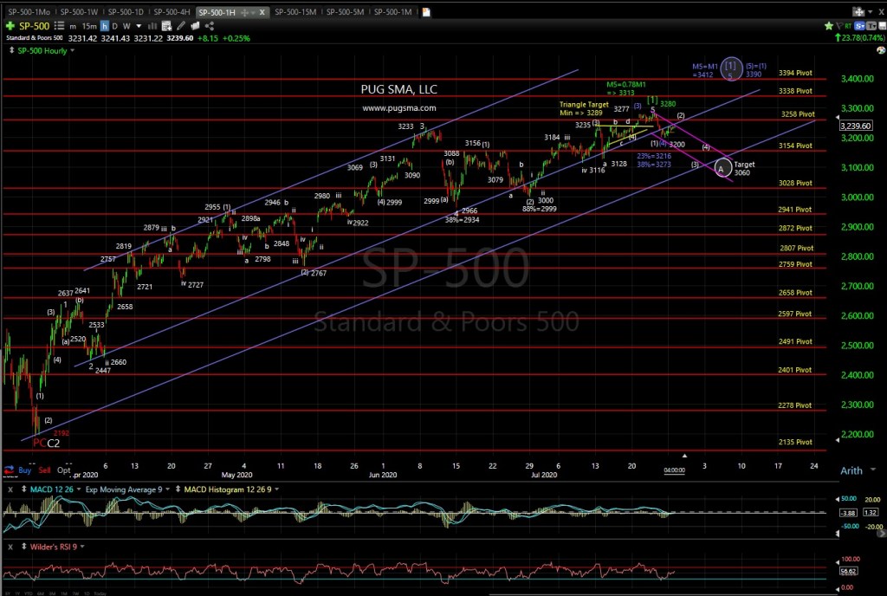The image size is (887, 596).
Task: Click reorder arrows next to Wilder's RSI
Action: tap(23, 547)
